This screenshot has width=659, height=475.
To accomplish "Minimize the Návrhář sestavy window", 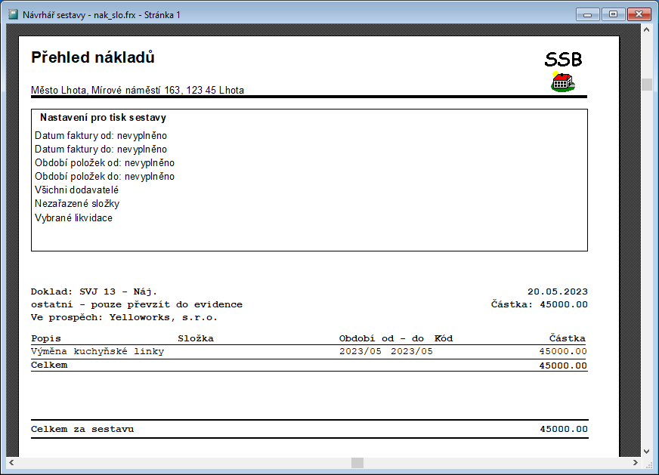I will coord(587,14).
